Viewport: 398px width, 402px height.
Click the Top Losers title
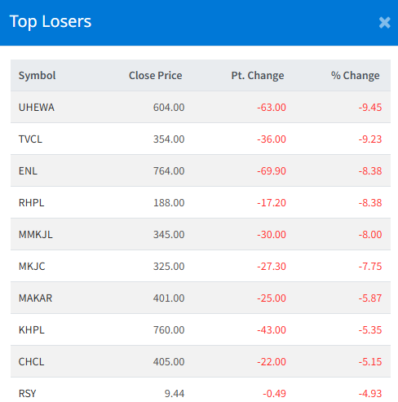(51, 21)
